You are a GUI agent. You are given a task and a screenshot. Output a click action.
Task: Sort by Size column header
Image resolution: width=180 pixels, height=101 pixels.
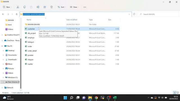[110, 20]
